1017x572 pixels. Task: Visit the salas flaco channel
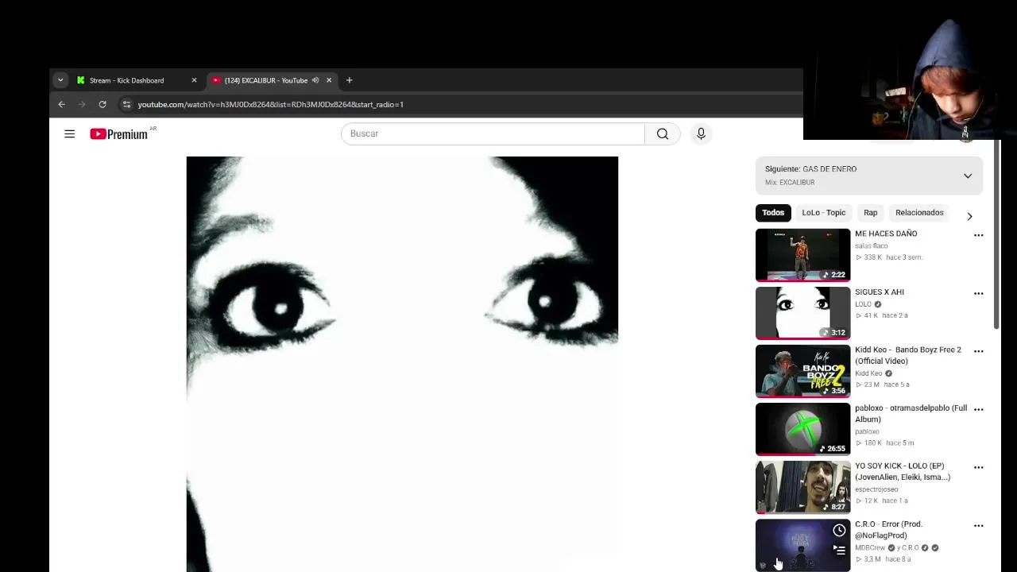tap(872, 245)
